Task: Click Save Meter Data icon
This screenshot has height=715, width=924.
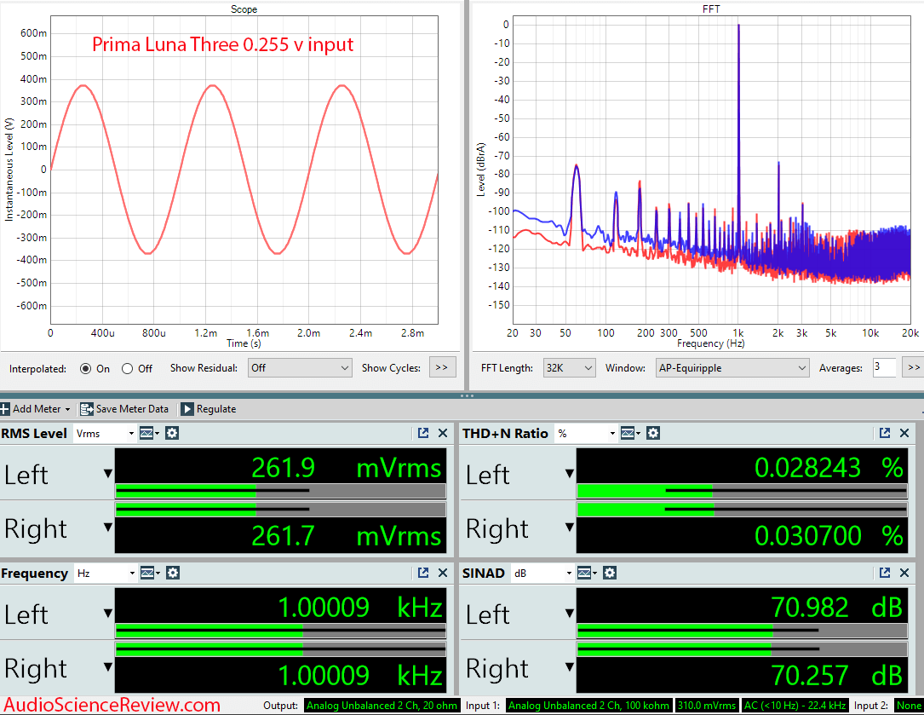Action: pos(87,409)
